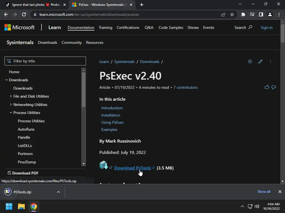Open Sysinternals Resources nav link
The height and width of the screenshot is (213, 285).
[95, 42]
